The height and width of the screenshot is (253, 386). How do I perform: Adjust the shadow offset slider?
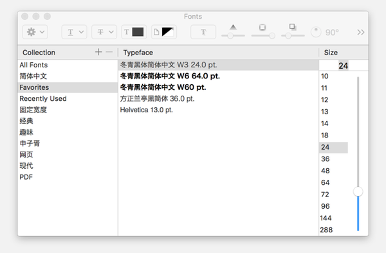click(293, 35)
